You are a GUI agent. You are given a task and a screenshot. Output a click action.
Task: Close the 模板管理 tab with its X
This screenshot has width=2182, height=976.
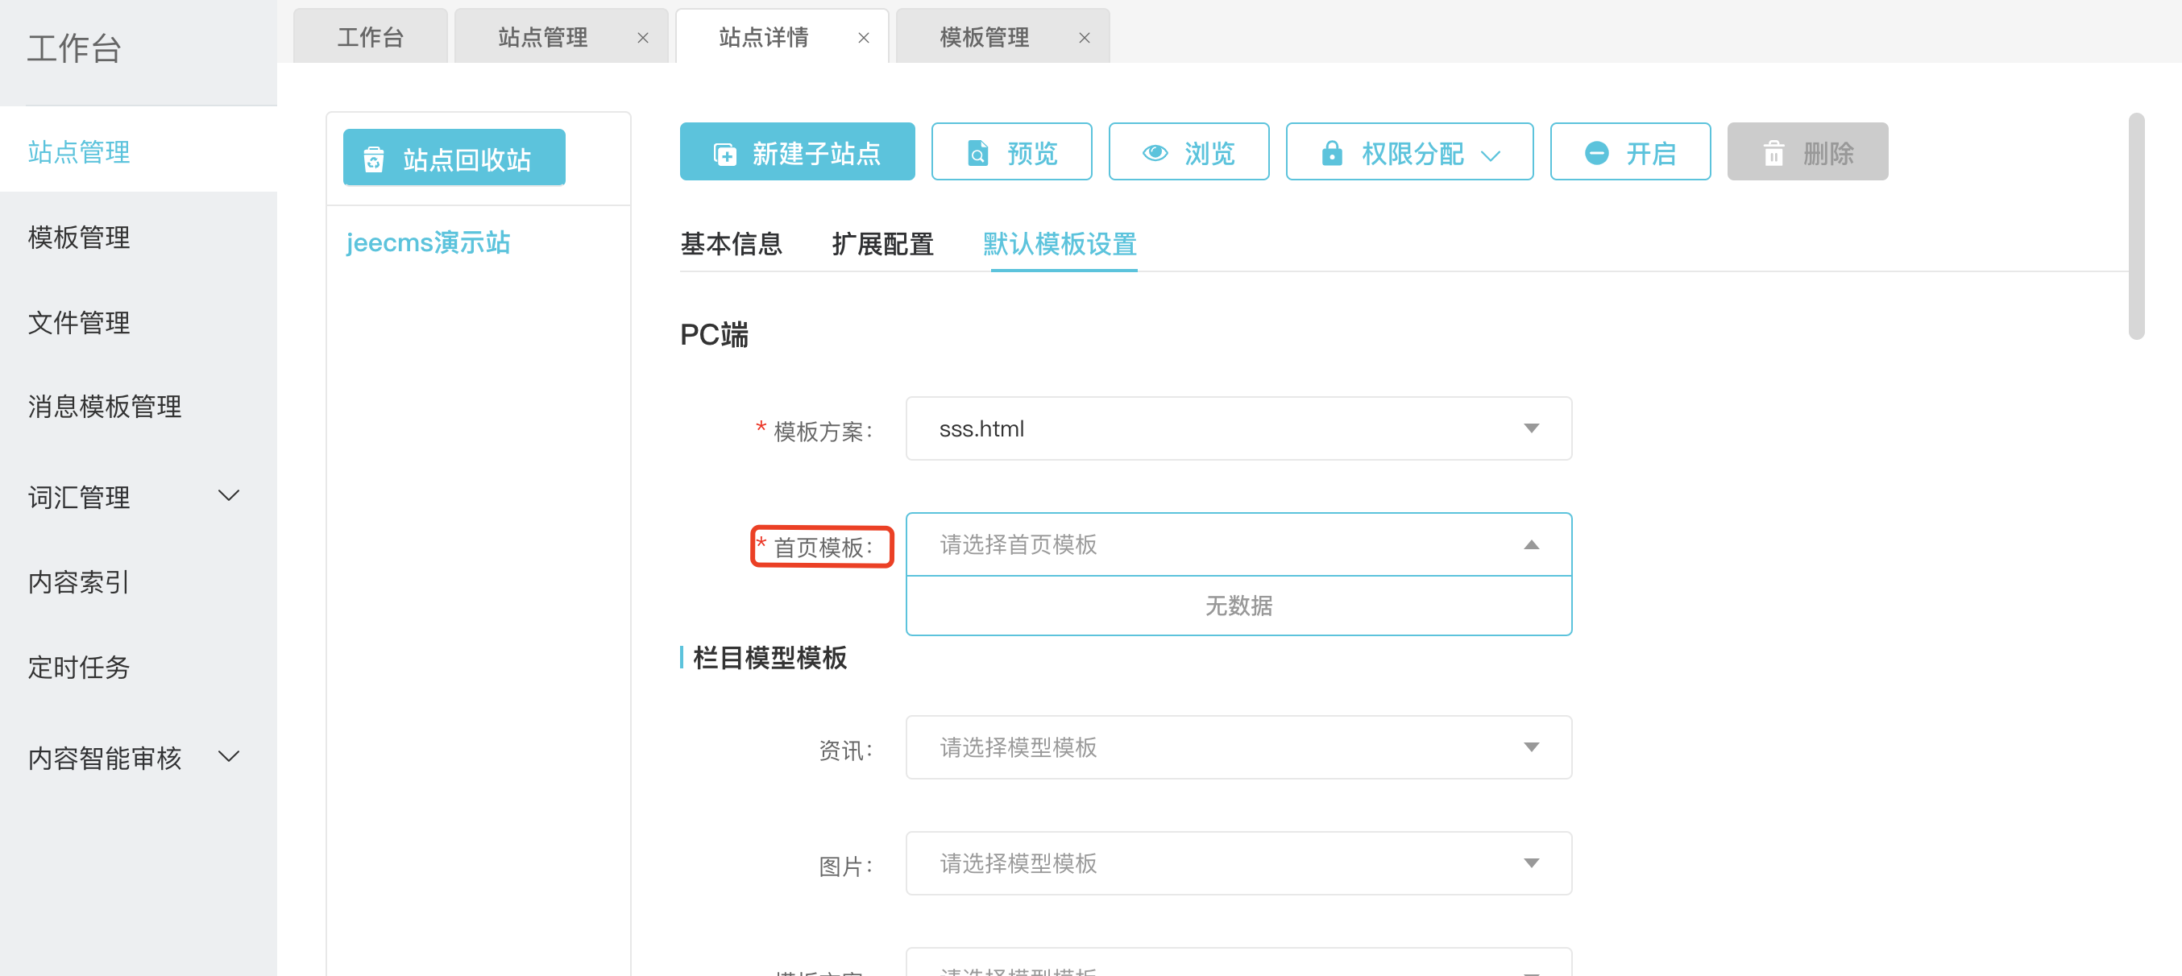pos(1085,38)
